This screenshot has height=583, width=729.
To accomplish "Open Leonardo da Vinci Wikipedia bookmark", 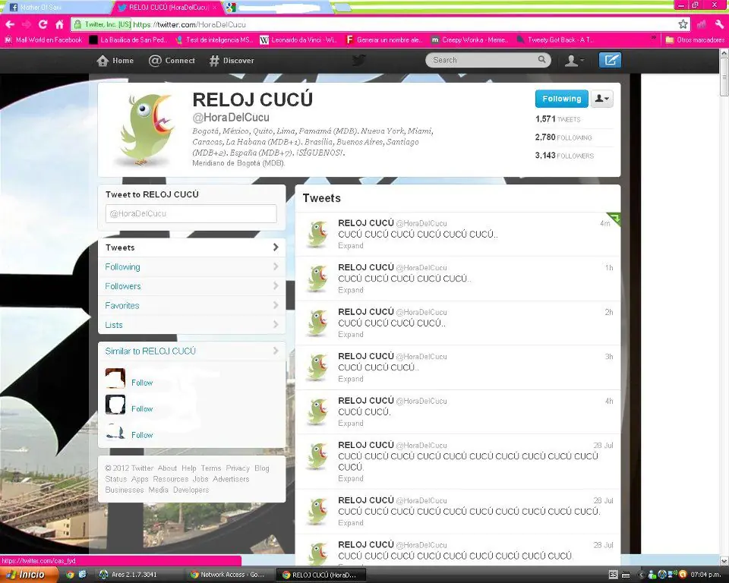I will point(298,40).
